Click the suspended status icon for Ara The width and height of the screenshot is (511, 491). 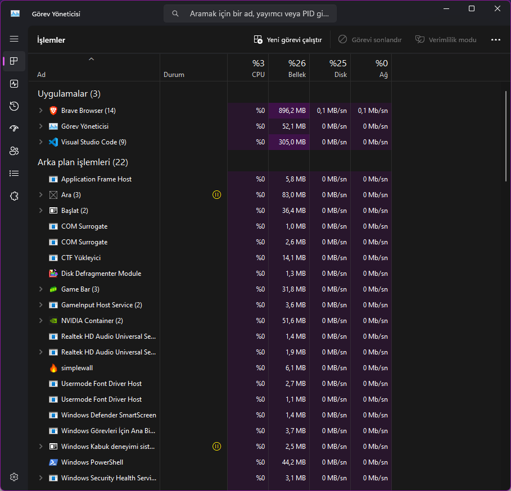pyautogui.click(x=217, y=195)
